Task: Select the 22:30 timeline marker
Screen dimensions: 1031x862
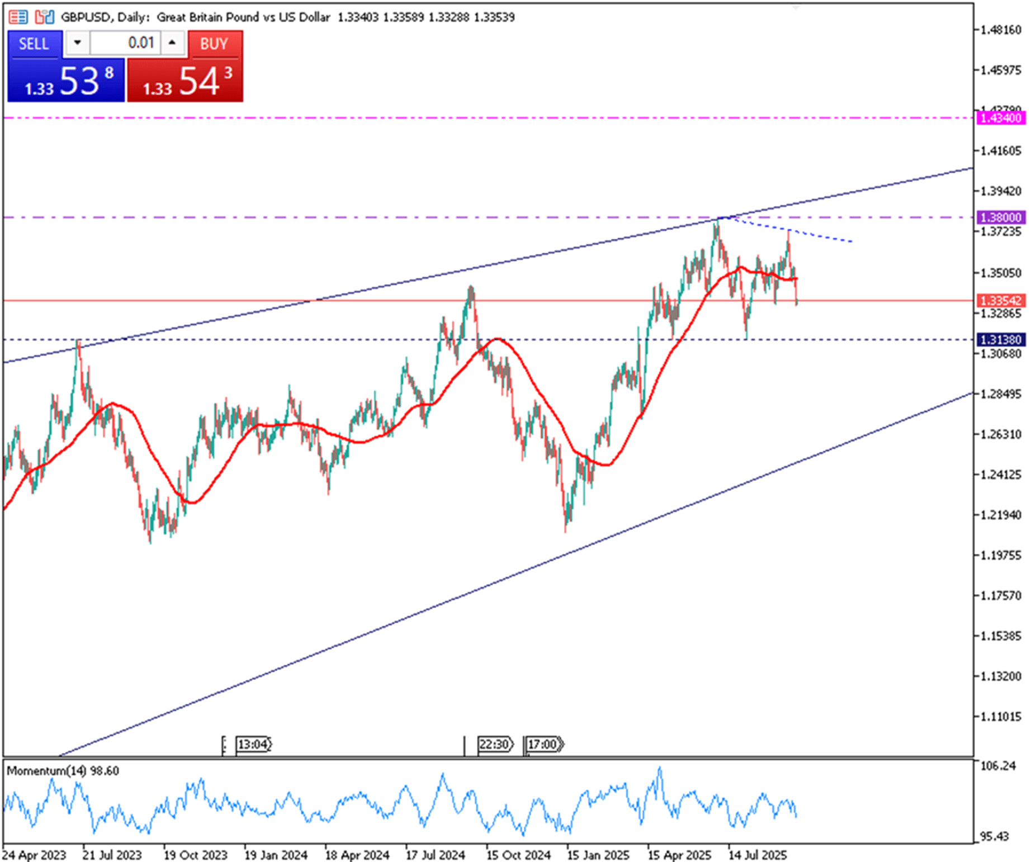Action: pos(495,745)
